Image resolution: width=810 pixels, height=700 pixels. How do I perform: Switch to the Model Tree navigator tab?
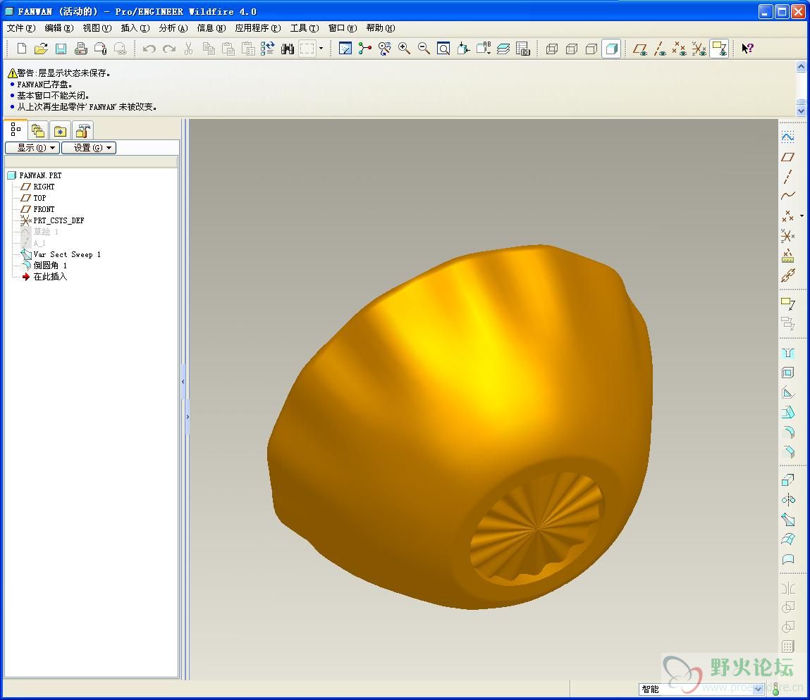(16, 130)
